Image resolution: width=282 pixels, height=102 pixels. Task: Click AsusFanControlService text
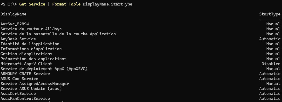pos(25,99)
